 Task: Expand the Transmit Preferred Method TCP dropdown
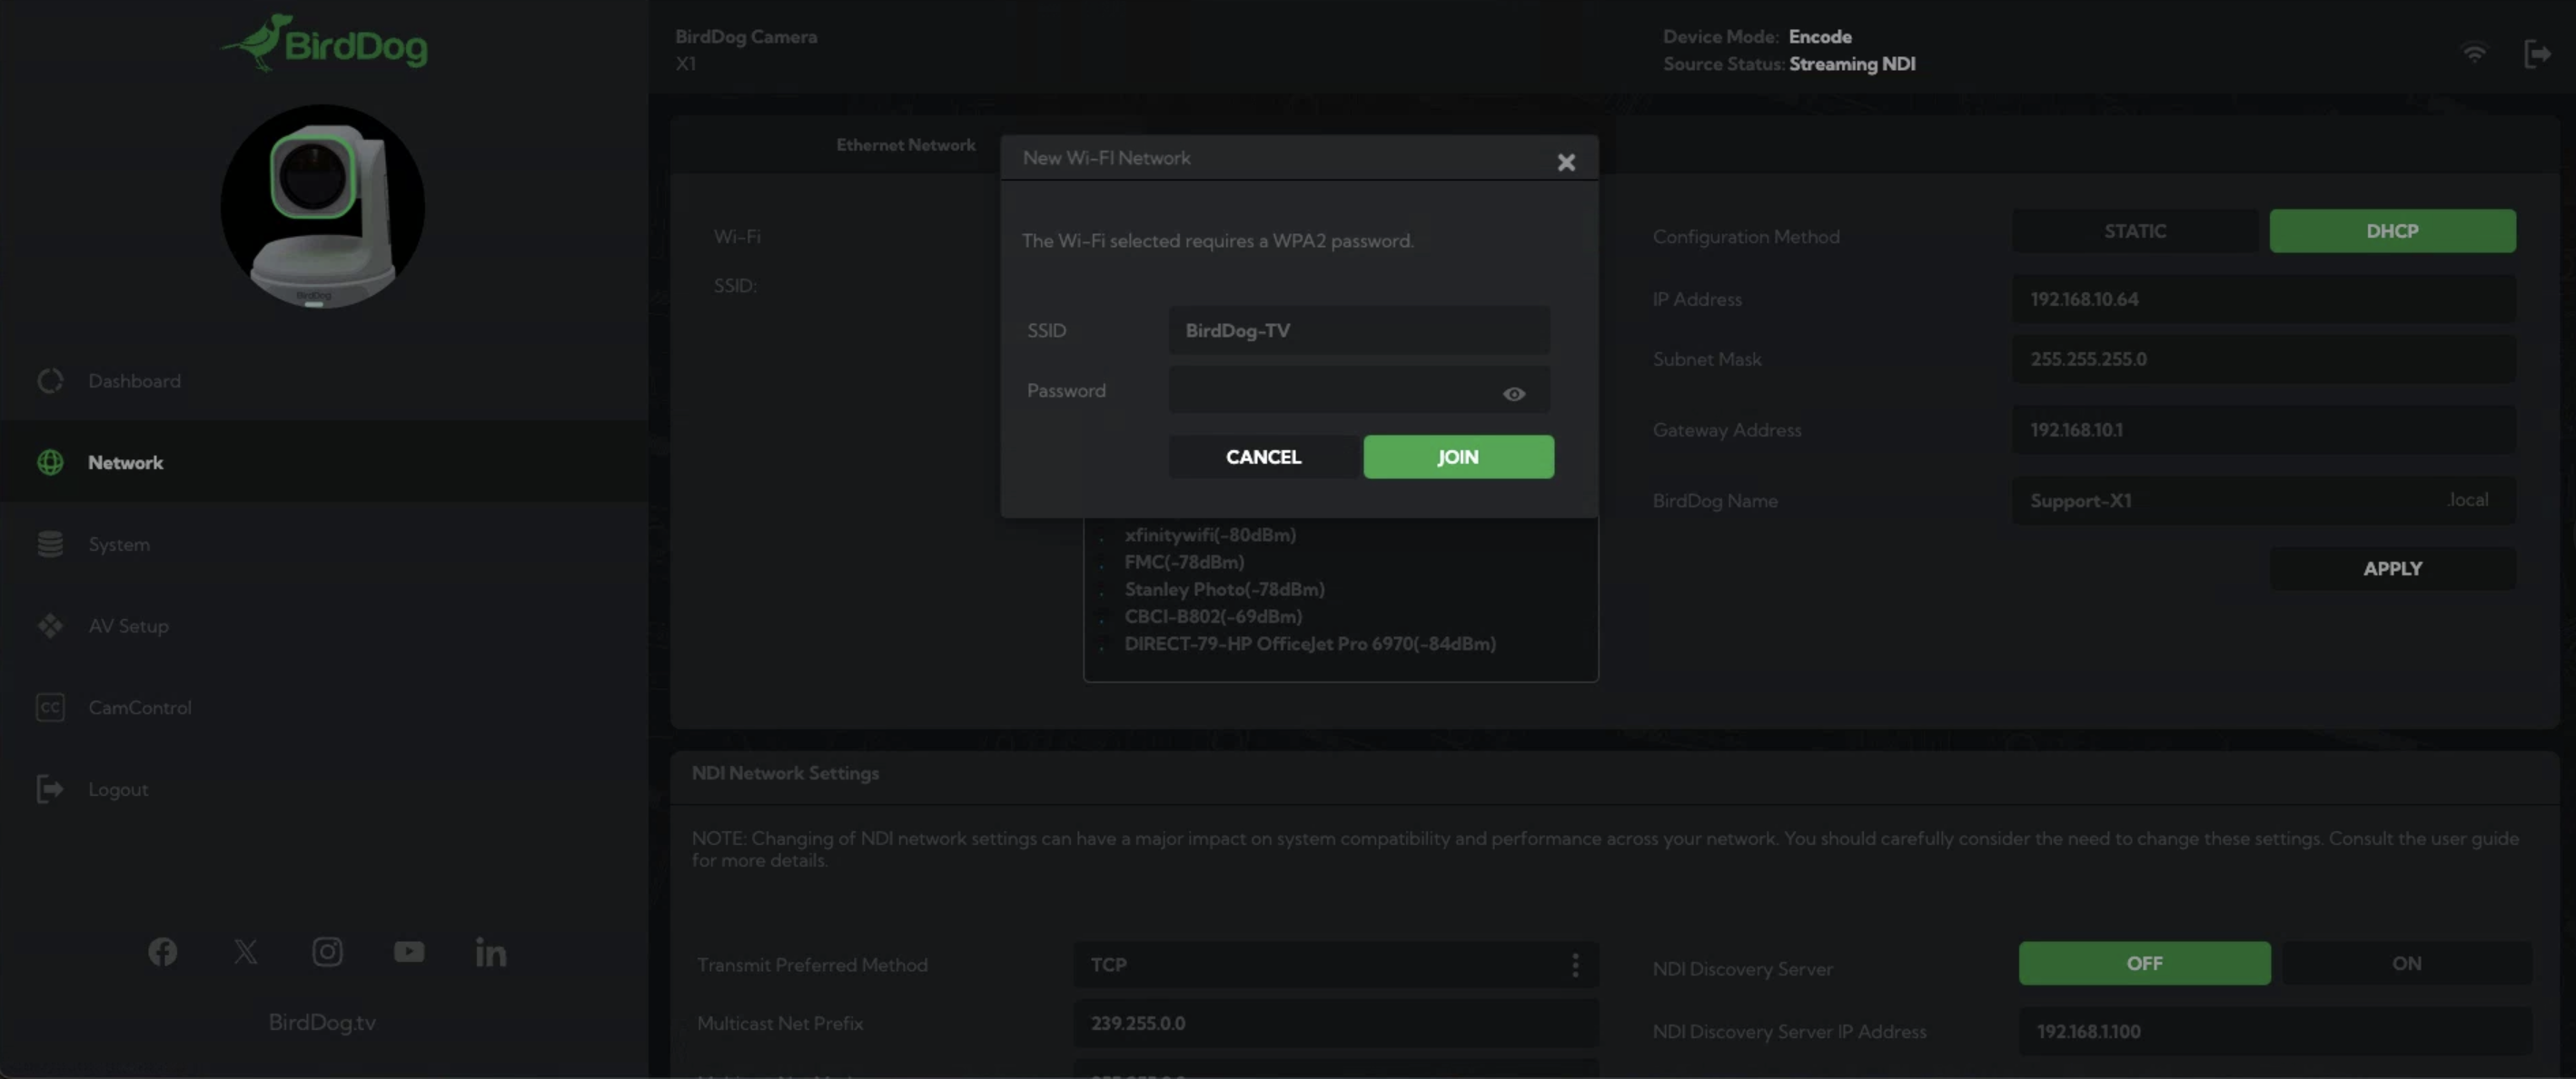pyautogui.click(x=1334, y=964)
